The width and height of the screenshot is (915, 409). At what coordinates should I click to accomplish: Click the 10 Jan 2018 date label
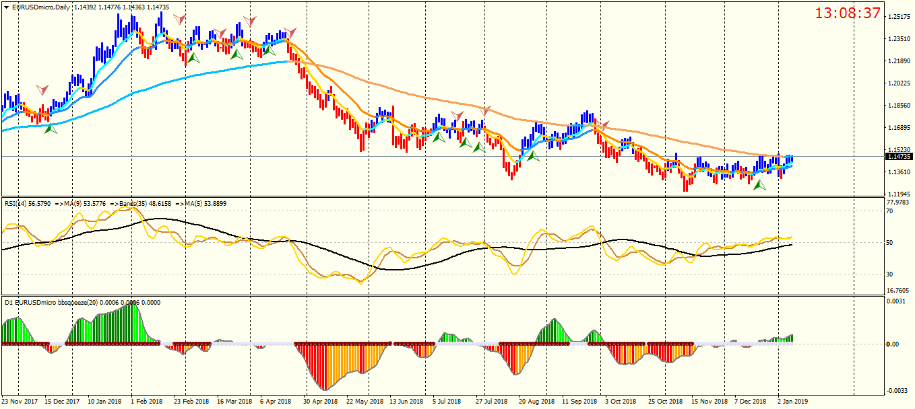pos(105,402)
